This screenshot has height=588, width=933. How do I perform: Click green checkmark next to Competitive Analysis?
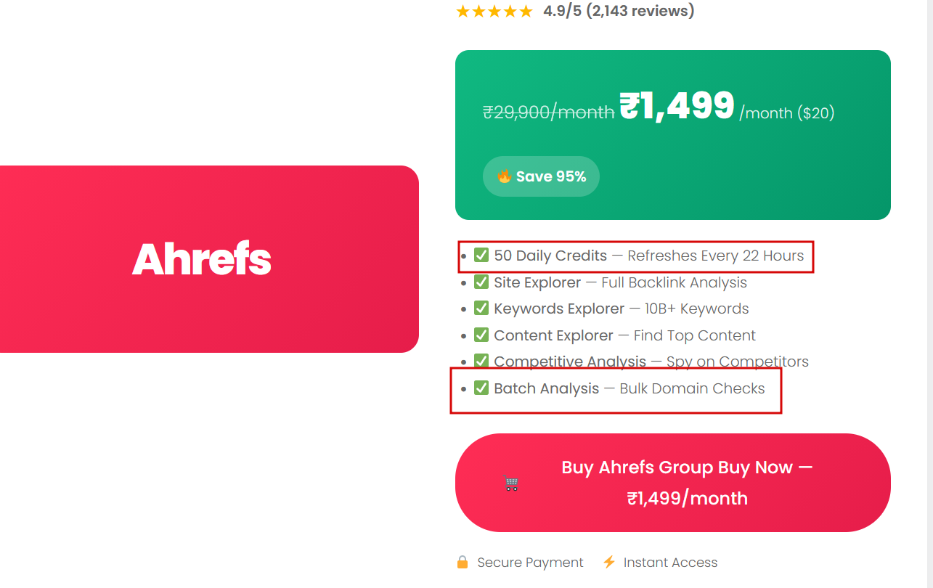pyautogui.click(x=481, y=361)
